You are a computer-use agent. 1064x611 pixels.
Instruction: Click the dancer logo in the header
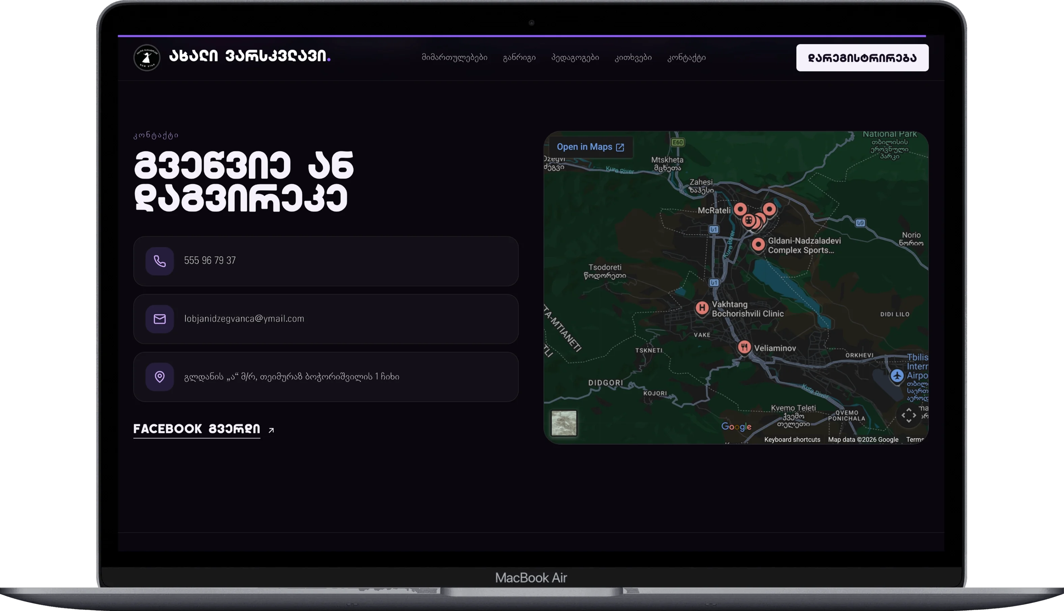[146, 57]
